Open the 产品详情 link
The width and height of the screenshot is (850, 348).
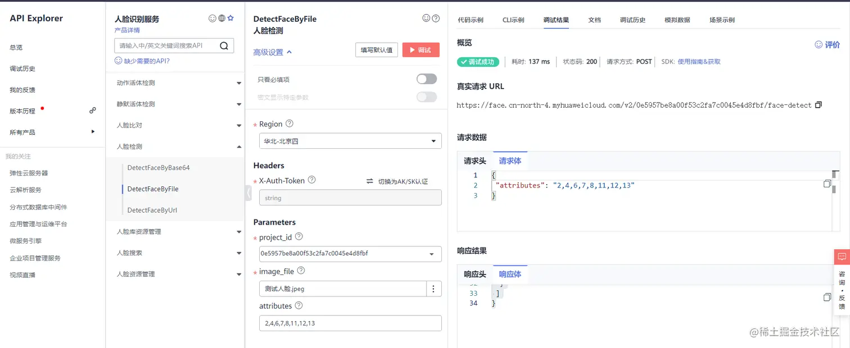click(x=127, y=30)
